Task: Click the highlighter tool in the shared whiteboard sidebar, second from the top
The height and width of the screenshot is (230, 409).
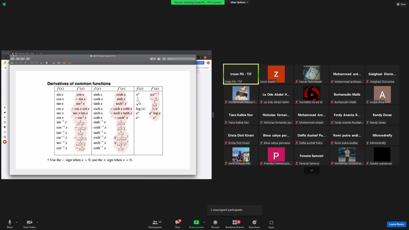Action: [x=4, y=112]
